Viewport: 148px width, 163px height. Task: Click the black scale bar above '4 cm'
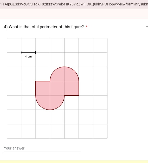pos(28,52)
